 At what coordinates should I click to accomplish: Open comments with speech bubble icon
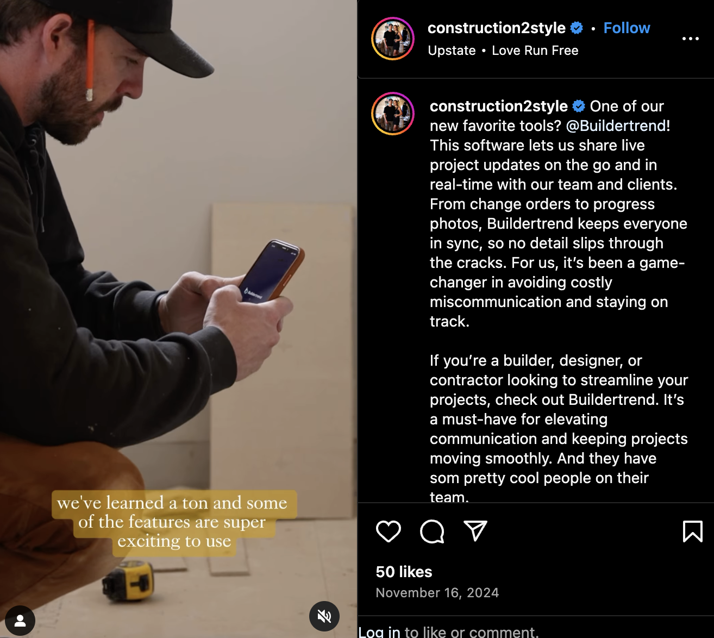432,531
